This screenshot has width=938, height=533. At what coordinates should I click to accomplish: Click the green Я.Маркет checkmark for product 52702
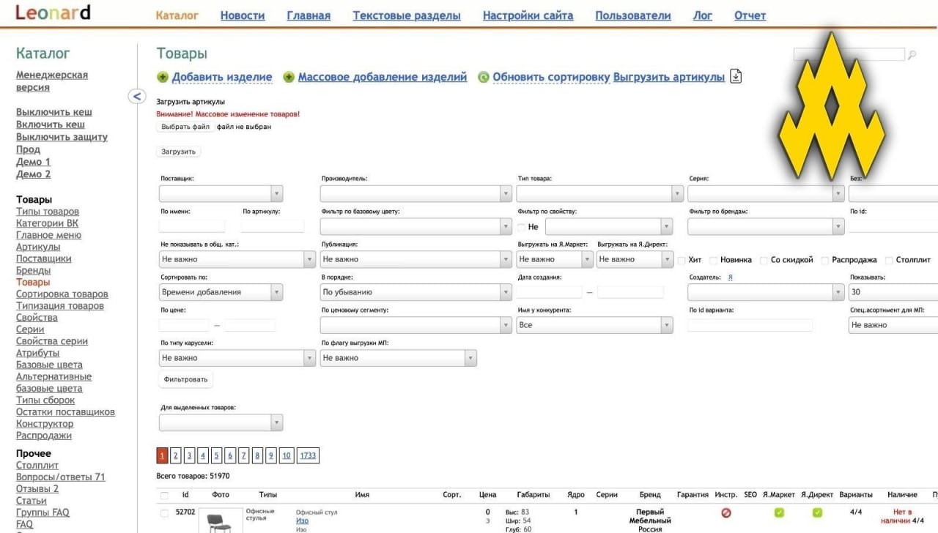coord(779,513)
